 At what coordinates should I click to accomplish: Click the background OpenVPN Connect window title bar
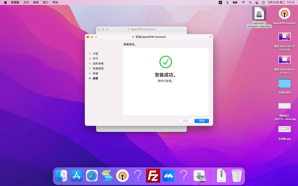tap(141, 29)
